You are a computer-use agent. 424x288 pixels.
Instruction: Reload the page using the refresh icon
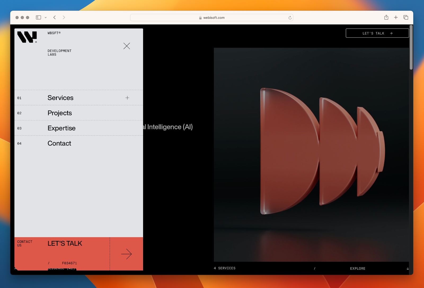tap(290, 18)
